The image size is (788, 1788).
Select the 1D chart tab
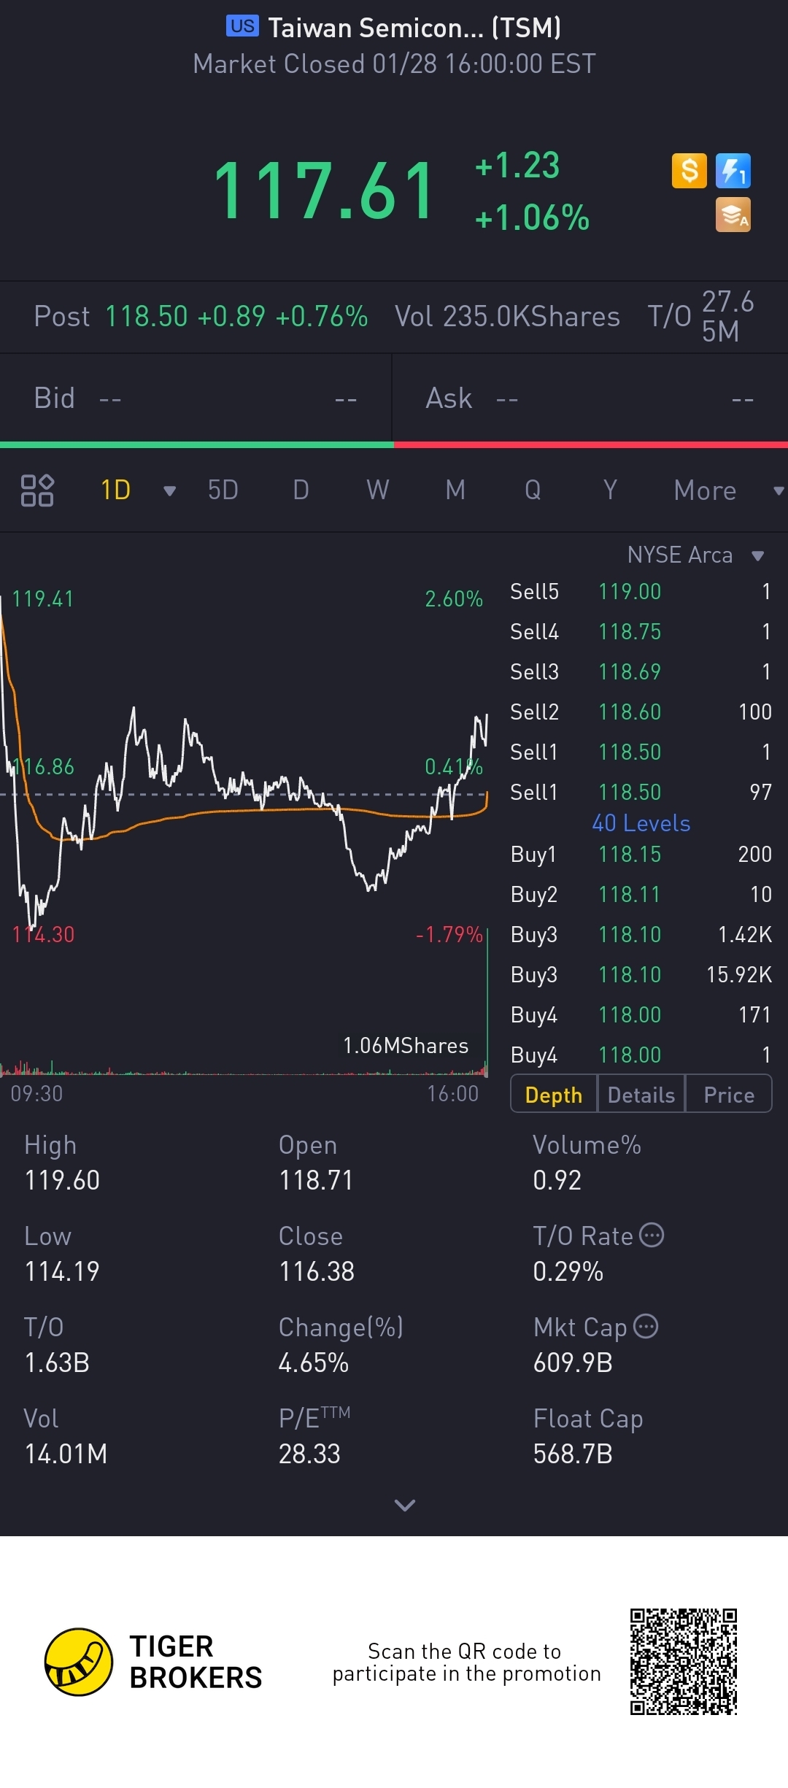coord(115,490)
